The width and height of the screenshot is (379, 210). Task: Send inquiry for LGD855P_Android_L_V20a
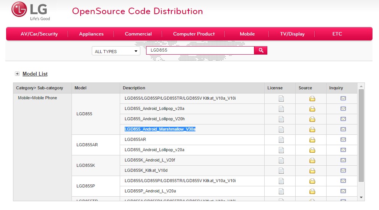[343, 191]
